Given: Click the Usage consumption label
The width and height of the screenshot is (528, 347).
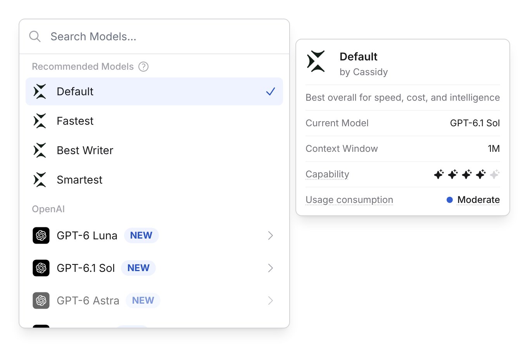Looking at the screenshot, I should [x=349, y=200].
